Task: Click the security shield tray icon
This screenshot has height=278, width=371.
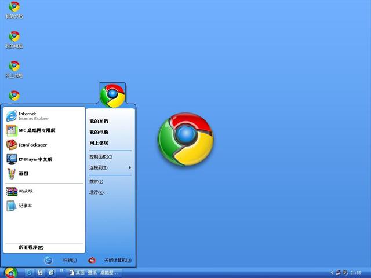Action: click(345, 273)
